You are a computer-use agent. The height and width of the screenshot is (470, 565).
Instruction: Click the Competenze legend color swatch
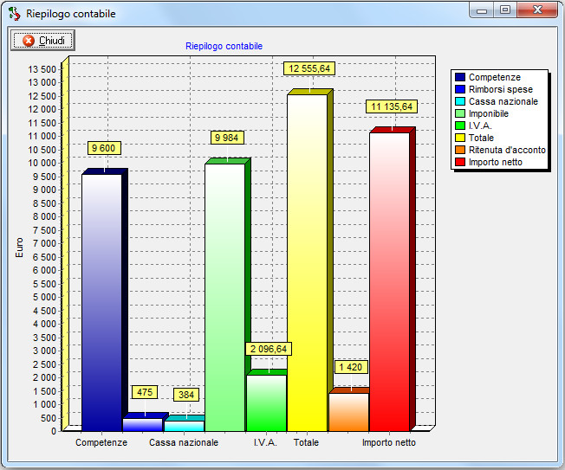click(460, 77)
